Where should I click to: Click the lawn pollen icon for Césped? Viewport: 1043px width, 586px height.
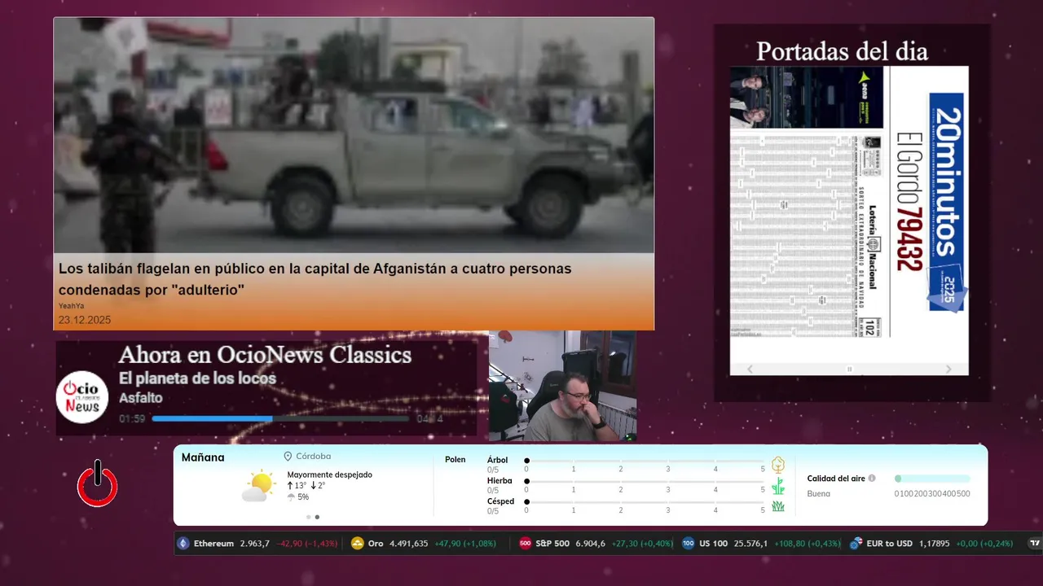point(778,506)
